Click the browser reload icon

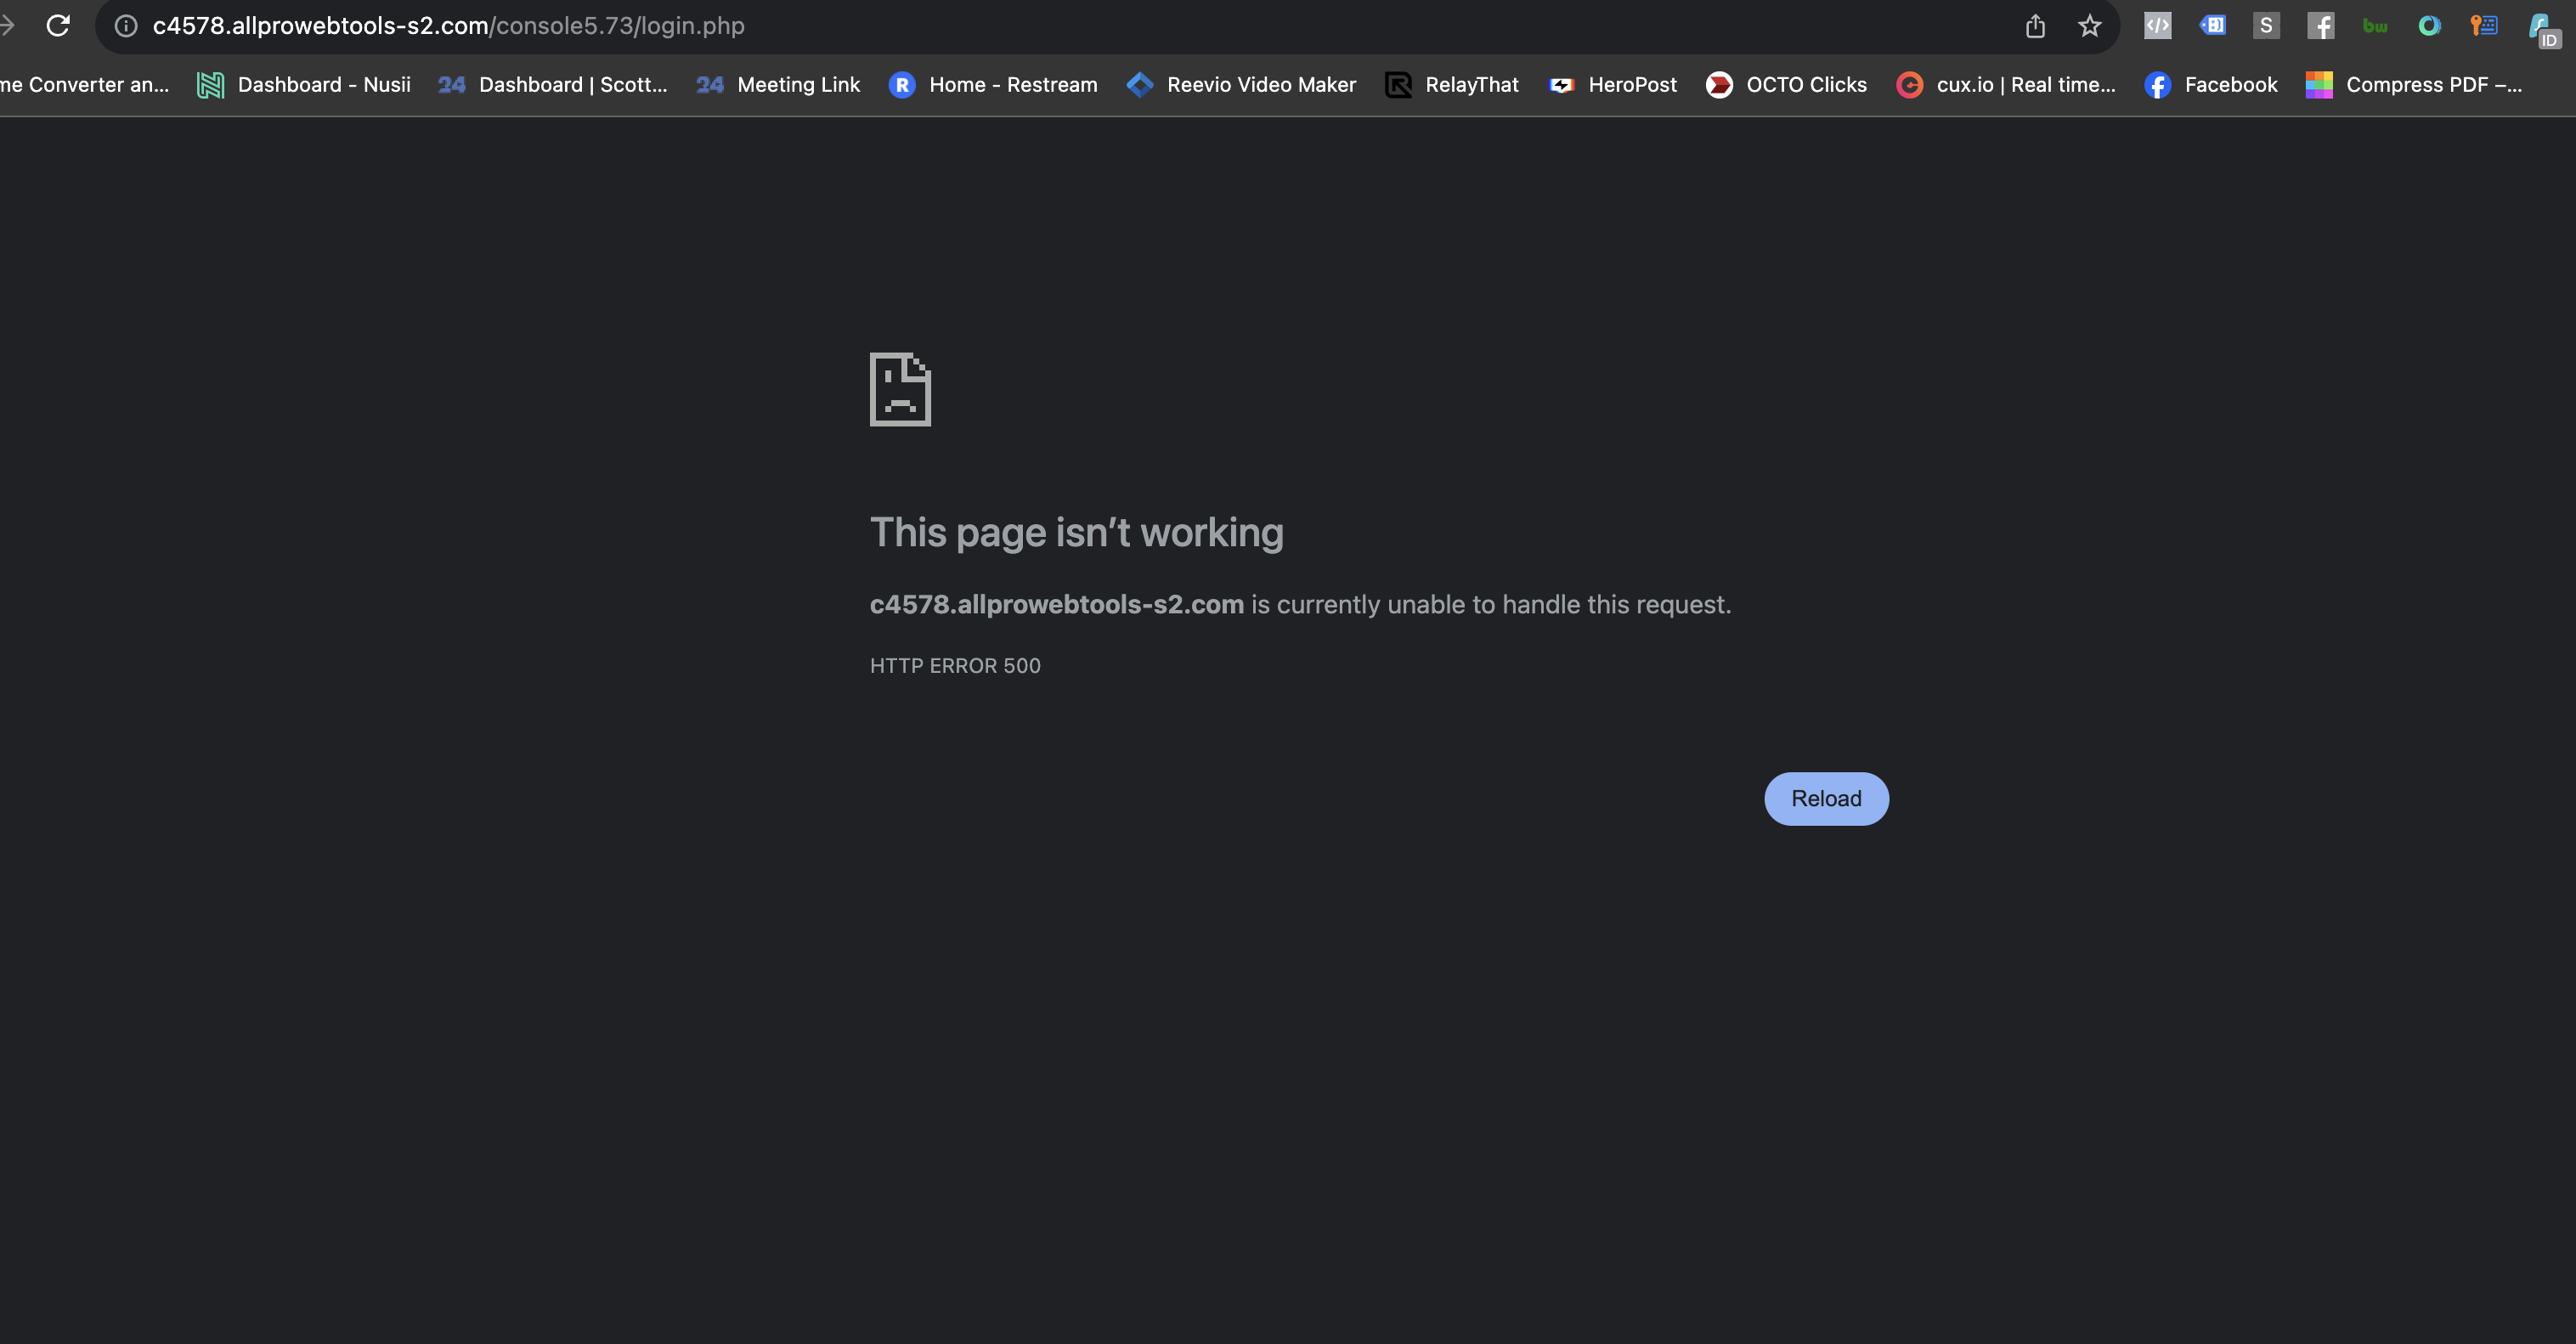(x=58, y=26)
